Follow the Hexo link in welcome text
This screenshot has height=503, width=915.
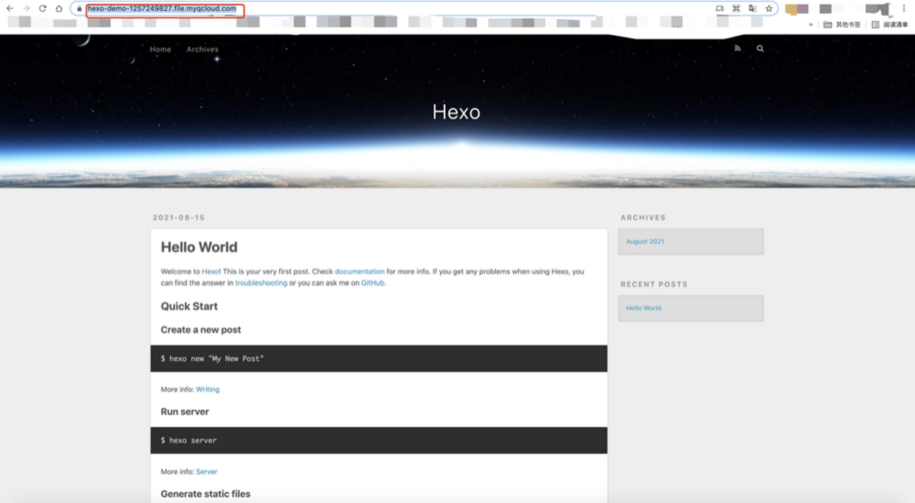[x=210, y=272]
